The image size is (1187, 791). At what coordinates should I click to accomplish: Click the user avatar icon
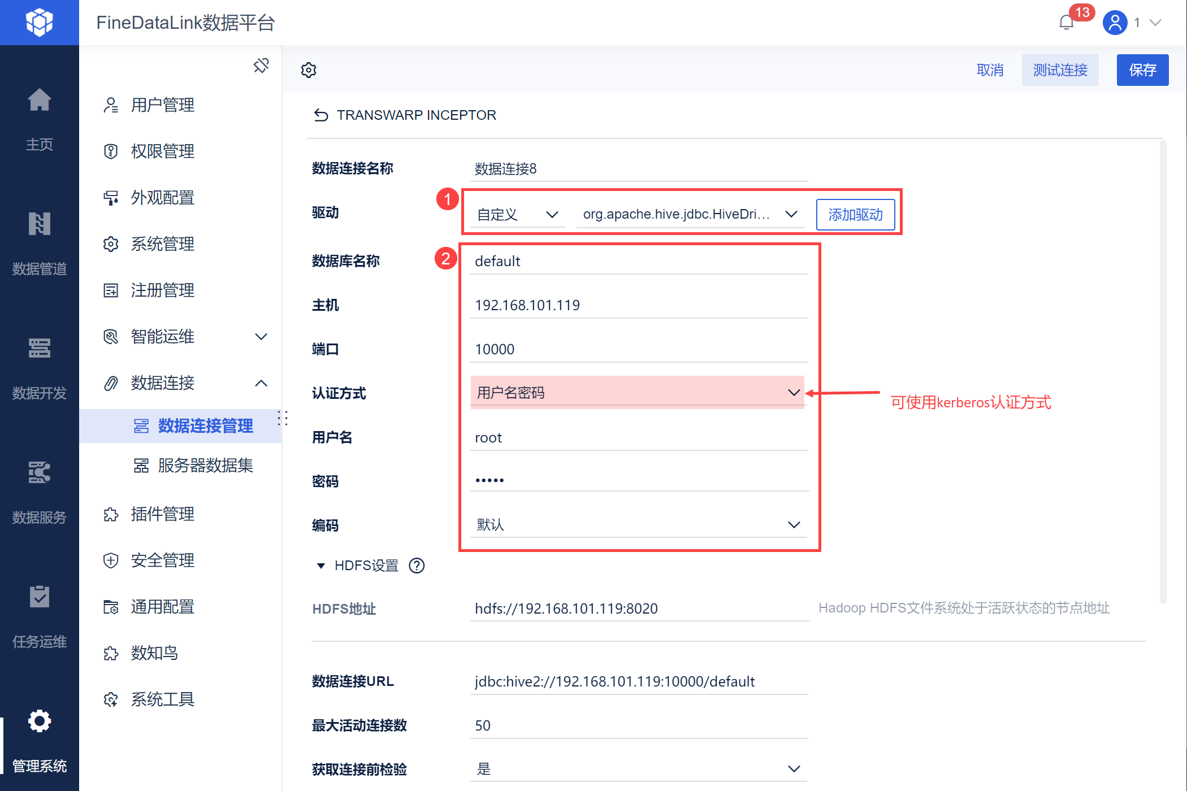click(1115, 23)
